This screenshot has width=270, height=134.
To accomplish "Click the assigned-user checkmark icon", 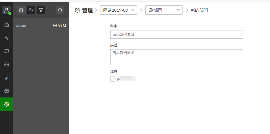I will tap(31, 10).
